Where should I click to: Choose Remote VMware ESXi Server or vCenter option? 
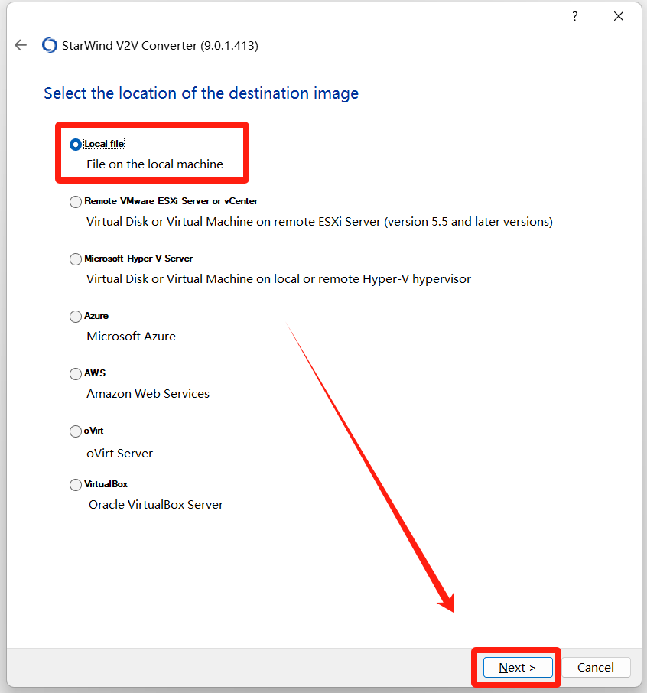pyautogui.click(x=75, y=202)
